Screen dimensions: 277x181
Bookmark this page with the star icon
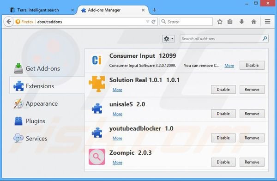(x=220, y=22)
